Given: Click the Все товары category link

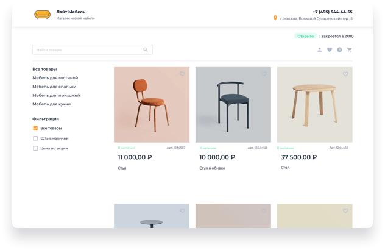Looking at the screenshot, I should (x=44, y=70).
